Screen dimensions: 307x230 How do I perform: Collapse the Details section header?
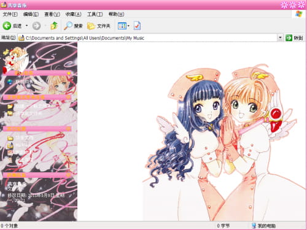(x=37, y=175)
